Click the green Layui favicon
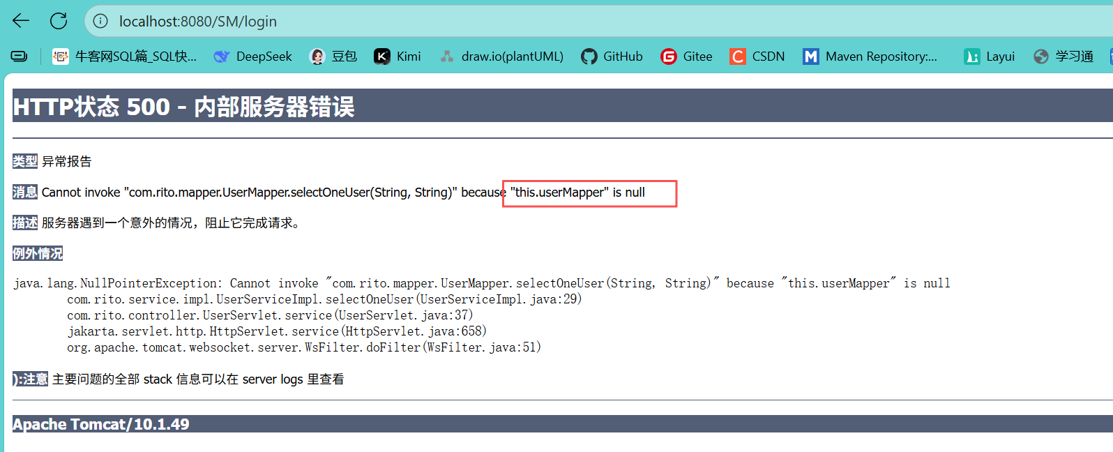Image resolution: width=1113 pixels, height=452 pixels. pos(972,56)
